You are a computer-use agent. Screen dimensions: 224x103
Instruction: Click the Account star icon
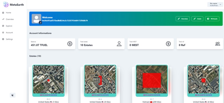click(3, 33)
